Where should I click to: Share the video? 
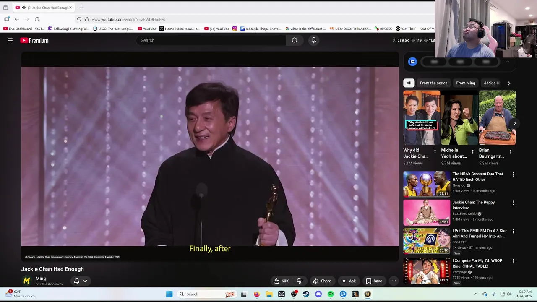[x=322, y=281]
